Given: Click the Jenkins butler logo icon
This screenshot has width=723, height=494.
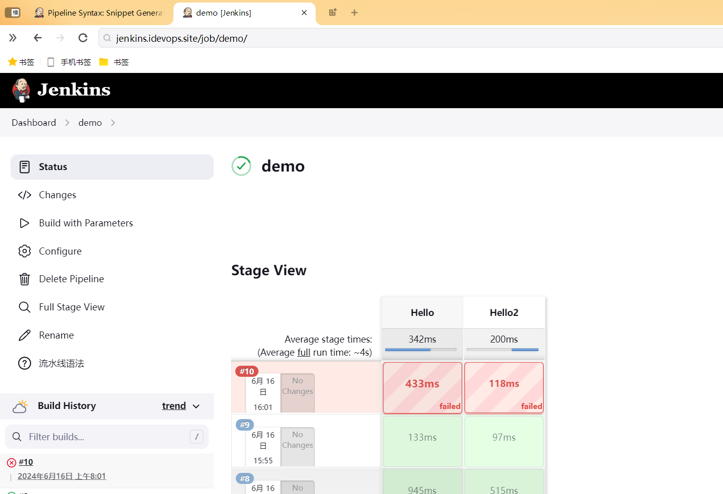Looking at the screenshot, I should (21, 91).
